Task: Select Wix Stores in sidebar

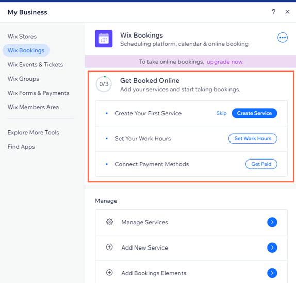Action: point(22,36)
